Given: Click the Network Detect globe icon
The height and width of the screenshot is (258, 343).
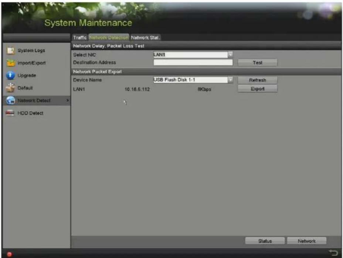Looking at the screenshot, I should coord(10,101).
